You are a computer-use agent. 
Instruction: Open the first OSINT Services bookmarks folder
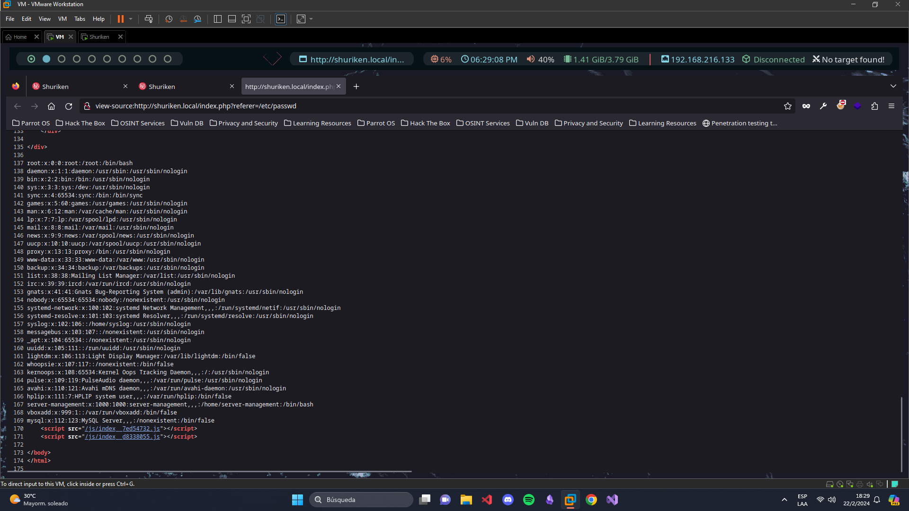138,123
